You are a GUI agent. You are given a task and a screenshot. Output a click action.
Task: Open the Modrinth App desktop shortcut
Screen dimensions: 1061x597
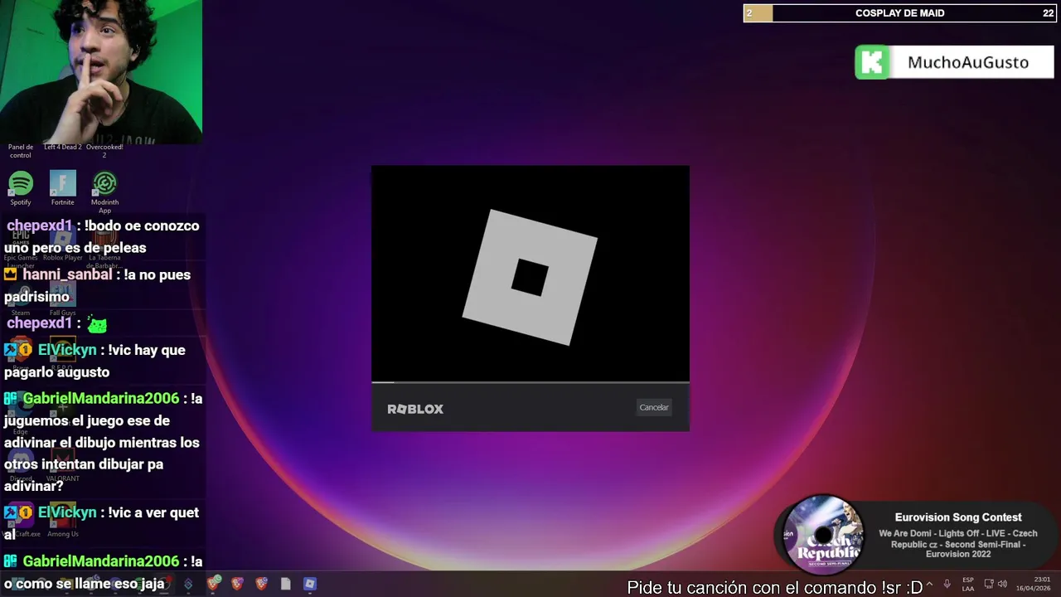pyautogui.click(x=104, y=192)
